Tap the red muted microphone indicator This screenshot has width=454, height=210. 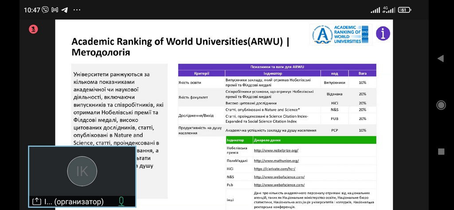click(33, 29)
